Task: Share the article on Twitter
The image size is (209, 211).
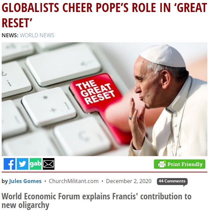Action: (22, 164)
